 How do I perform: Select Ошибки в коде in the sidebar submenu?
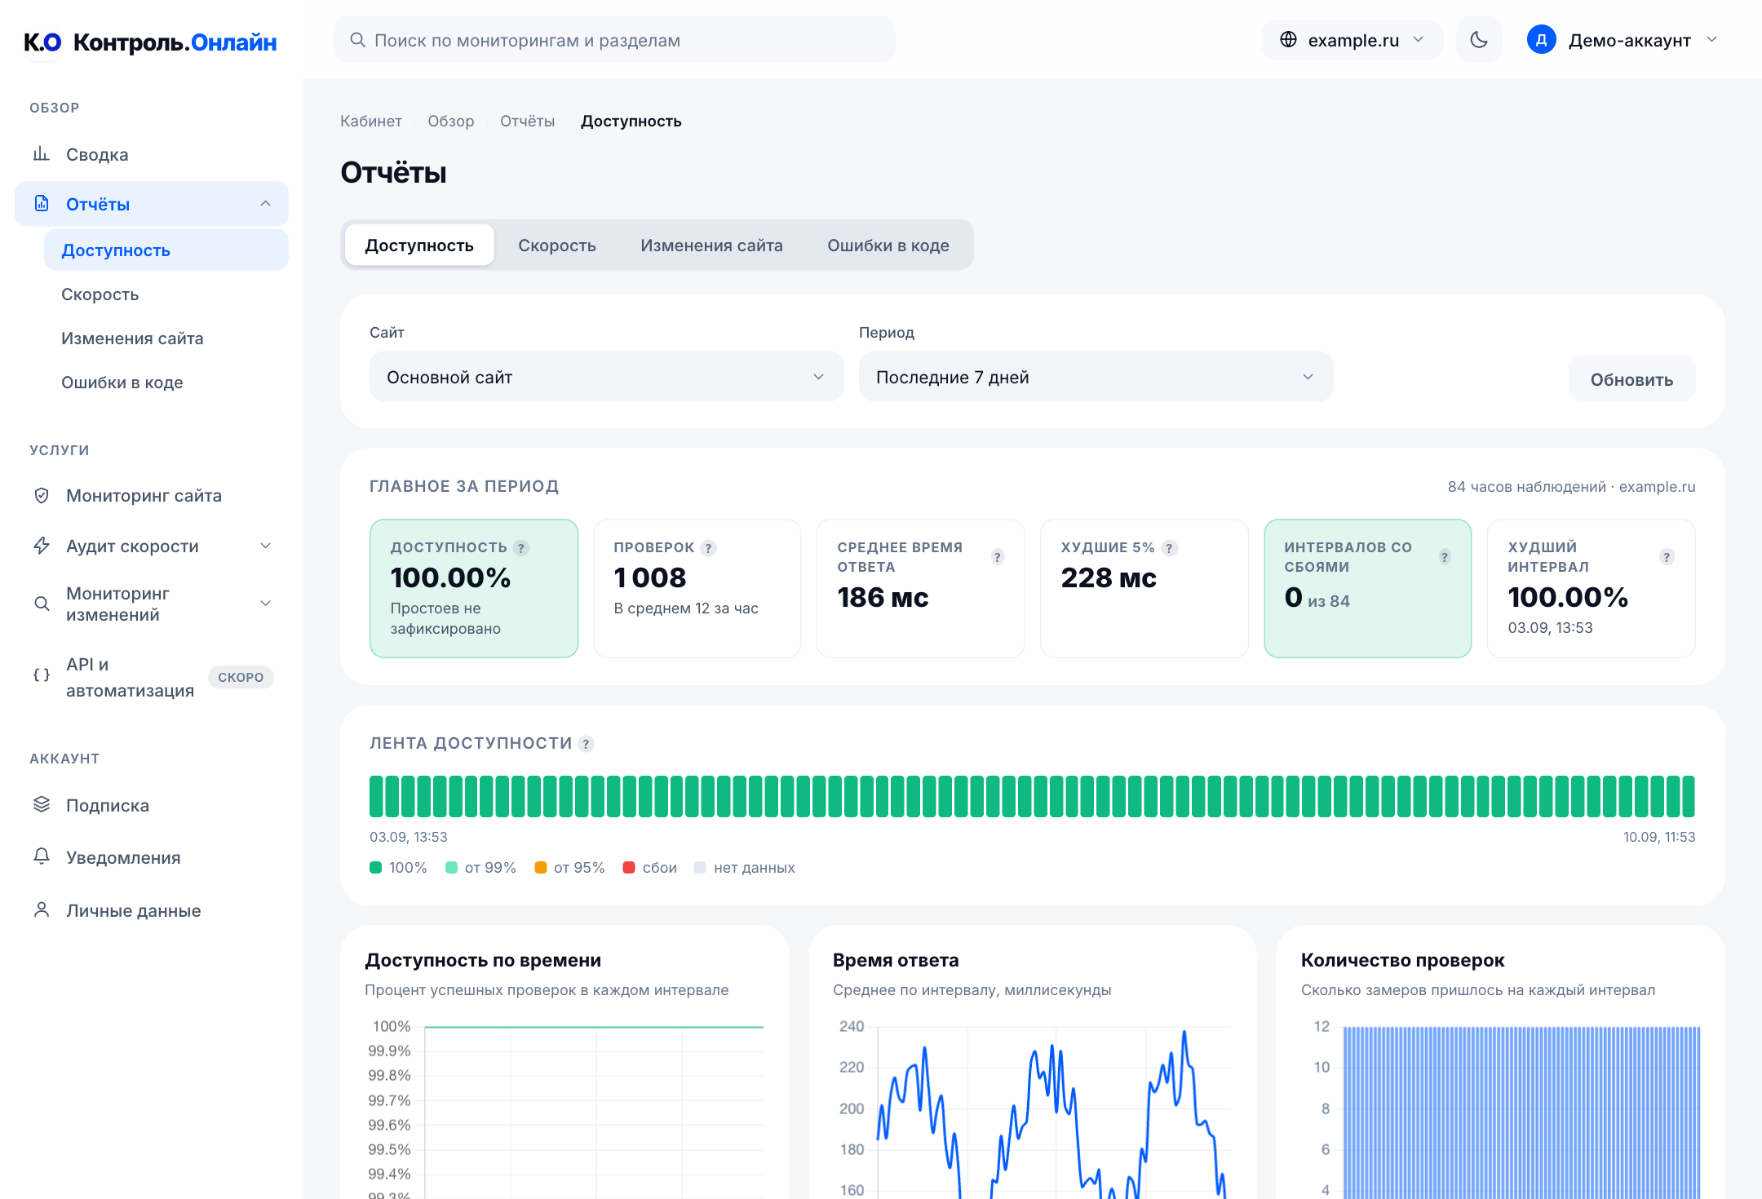166,383
